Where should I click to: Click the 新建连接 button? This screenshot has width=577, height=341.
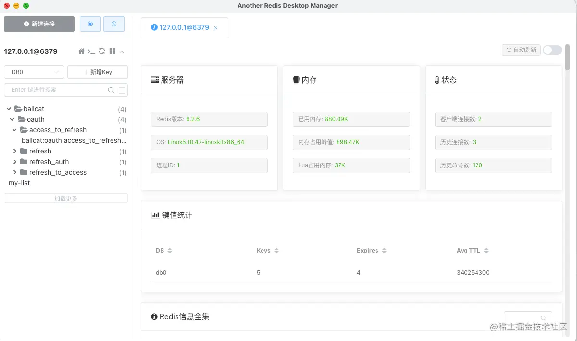tap(39, 24)
